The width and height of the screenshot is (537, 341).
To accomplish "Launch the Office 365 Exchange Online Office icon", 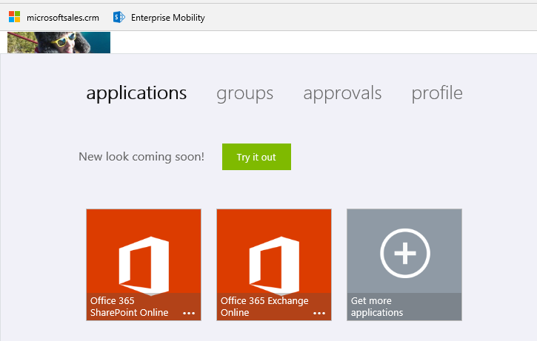I will coord(274,266).
